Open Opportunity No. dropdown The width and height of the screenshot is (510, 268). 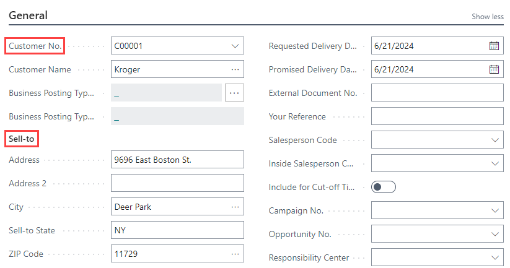pos(495,234)
